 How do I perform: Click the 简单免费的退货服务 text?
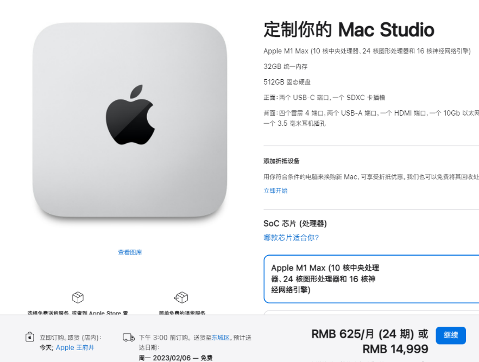[x=182, y=313]
